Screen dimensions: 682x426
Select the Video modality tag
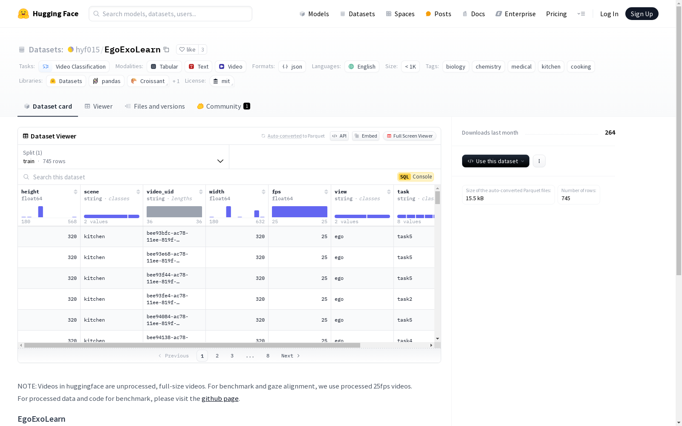click(x=231, y=66)
